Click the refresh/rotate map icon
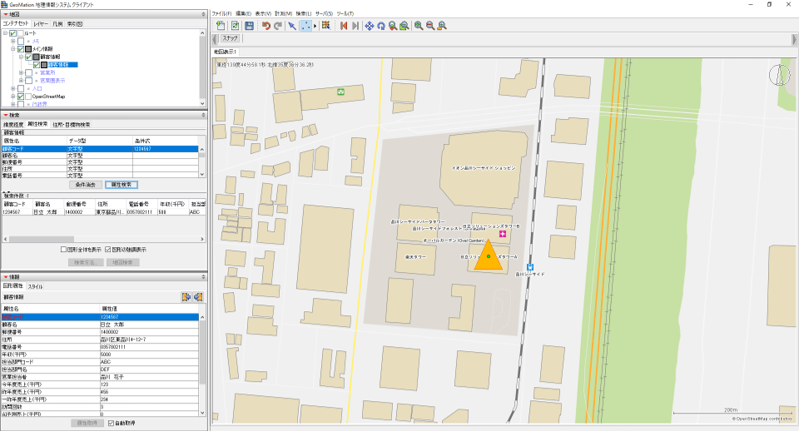 click(380, 26)
